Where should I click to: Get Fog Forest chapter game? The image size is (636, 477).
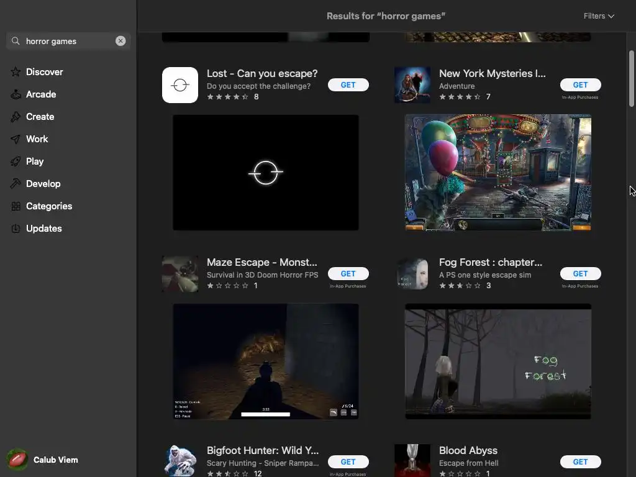click(581, 274)
